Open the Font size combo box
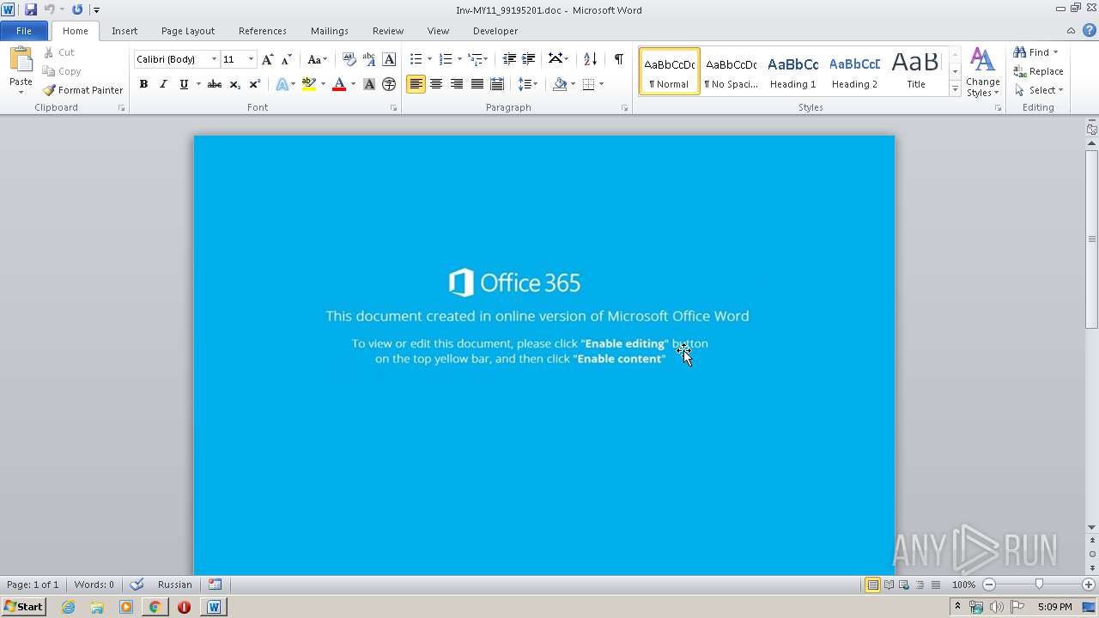This screenshot has width=1099, height=618. [x=239, y=59]
